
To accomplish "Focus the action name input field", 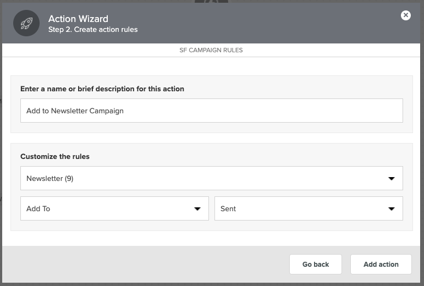I will click(x=212, y=111).
